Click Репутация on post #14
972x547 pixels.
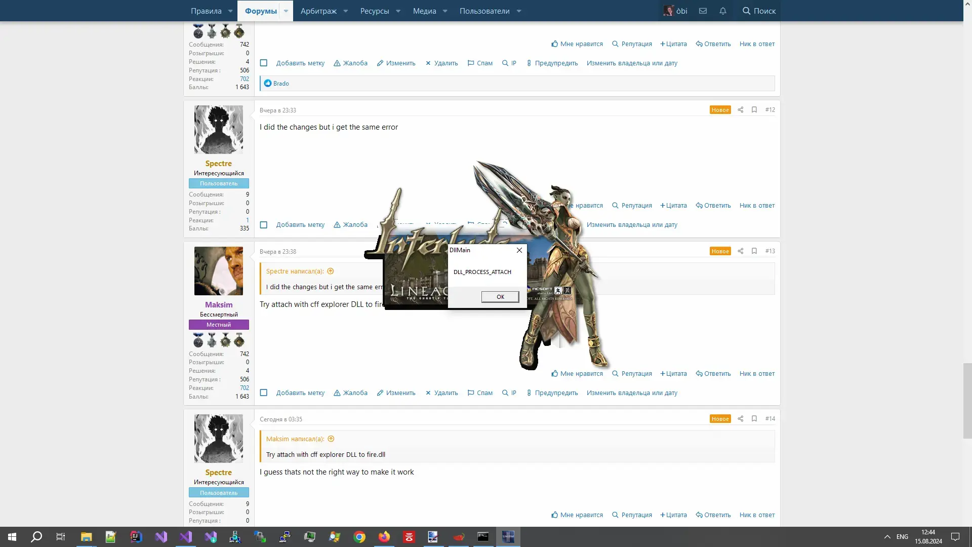point(632,515)
